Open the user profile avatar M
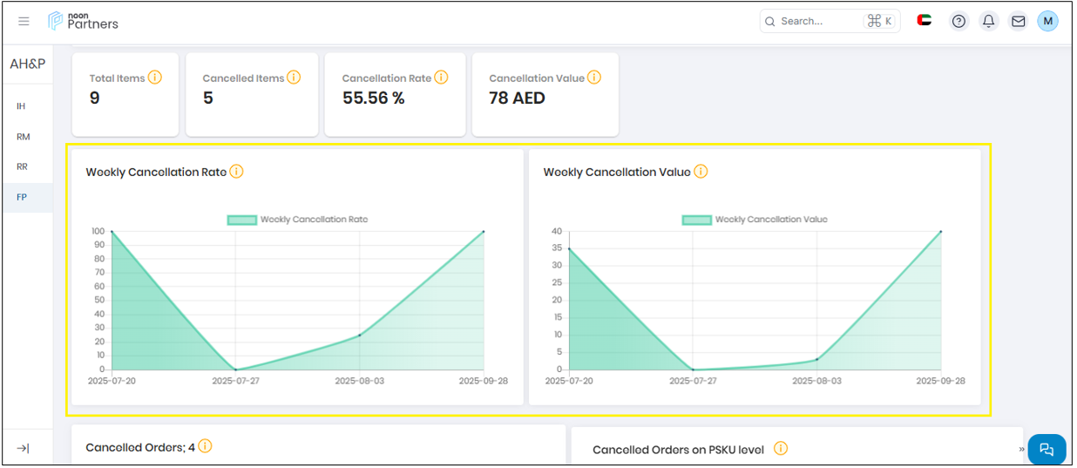This screenshot has width=1077, height=468. coord(1047,21)
